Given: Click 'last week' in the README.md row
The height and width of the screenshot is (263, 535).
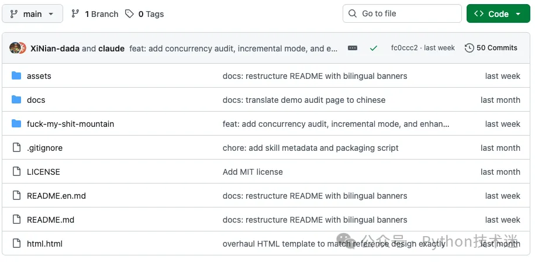Looking at the screenshot, I should [x=503, y=220].
